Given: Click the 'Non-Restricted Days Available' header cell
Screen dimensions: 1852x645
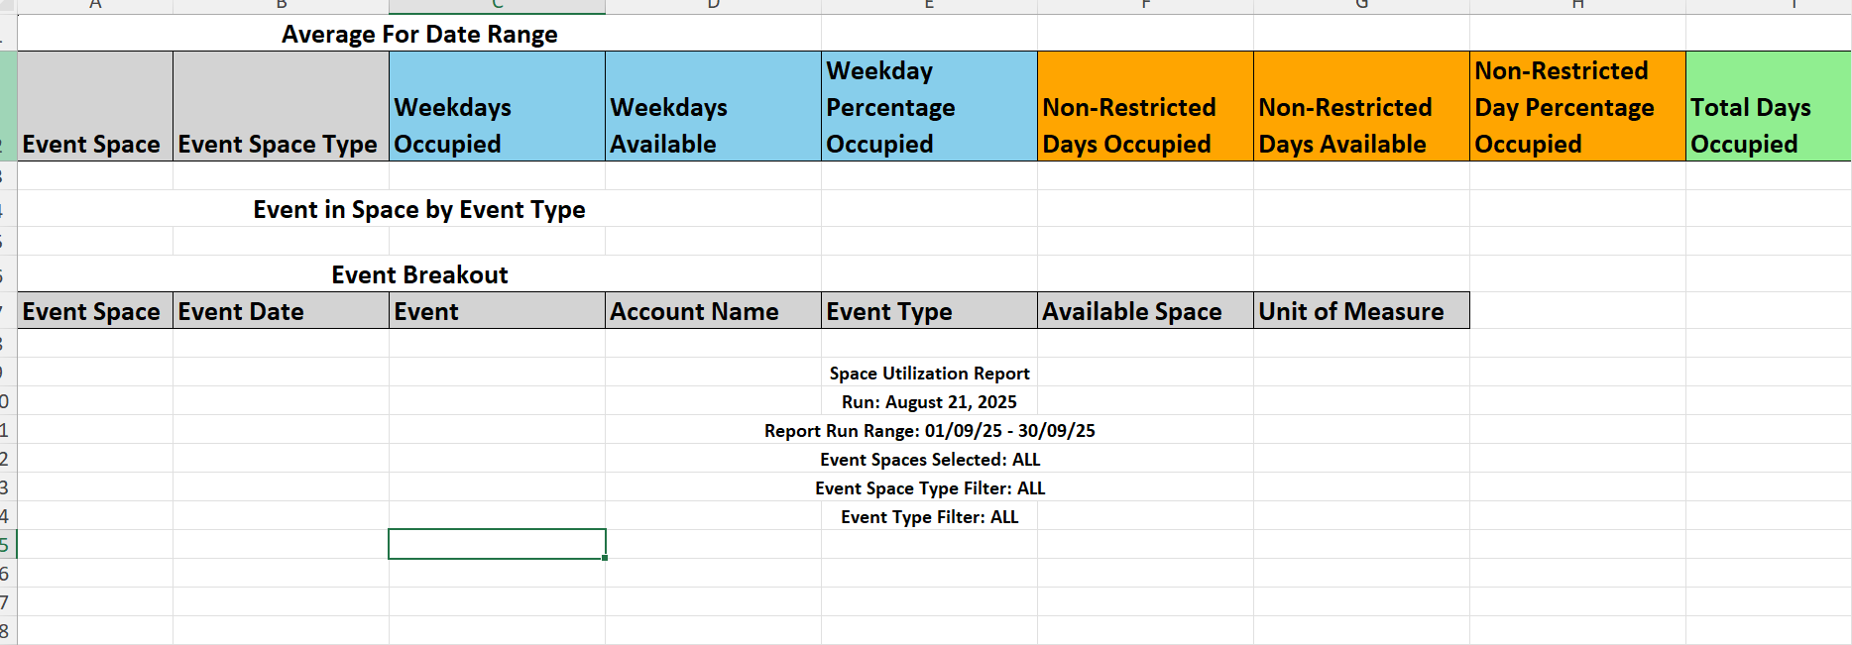Looking at the screenshot, I should tap(1361, 106).
